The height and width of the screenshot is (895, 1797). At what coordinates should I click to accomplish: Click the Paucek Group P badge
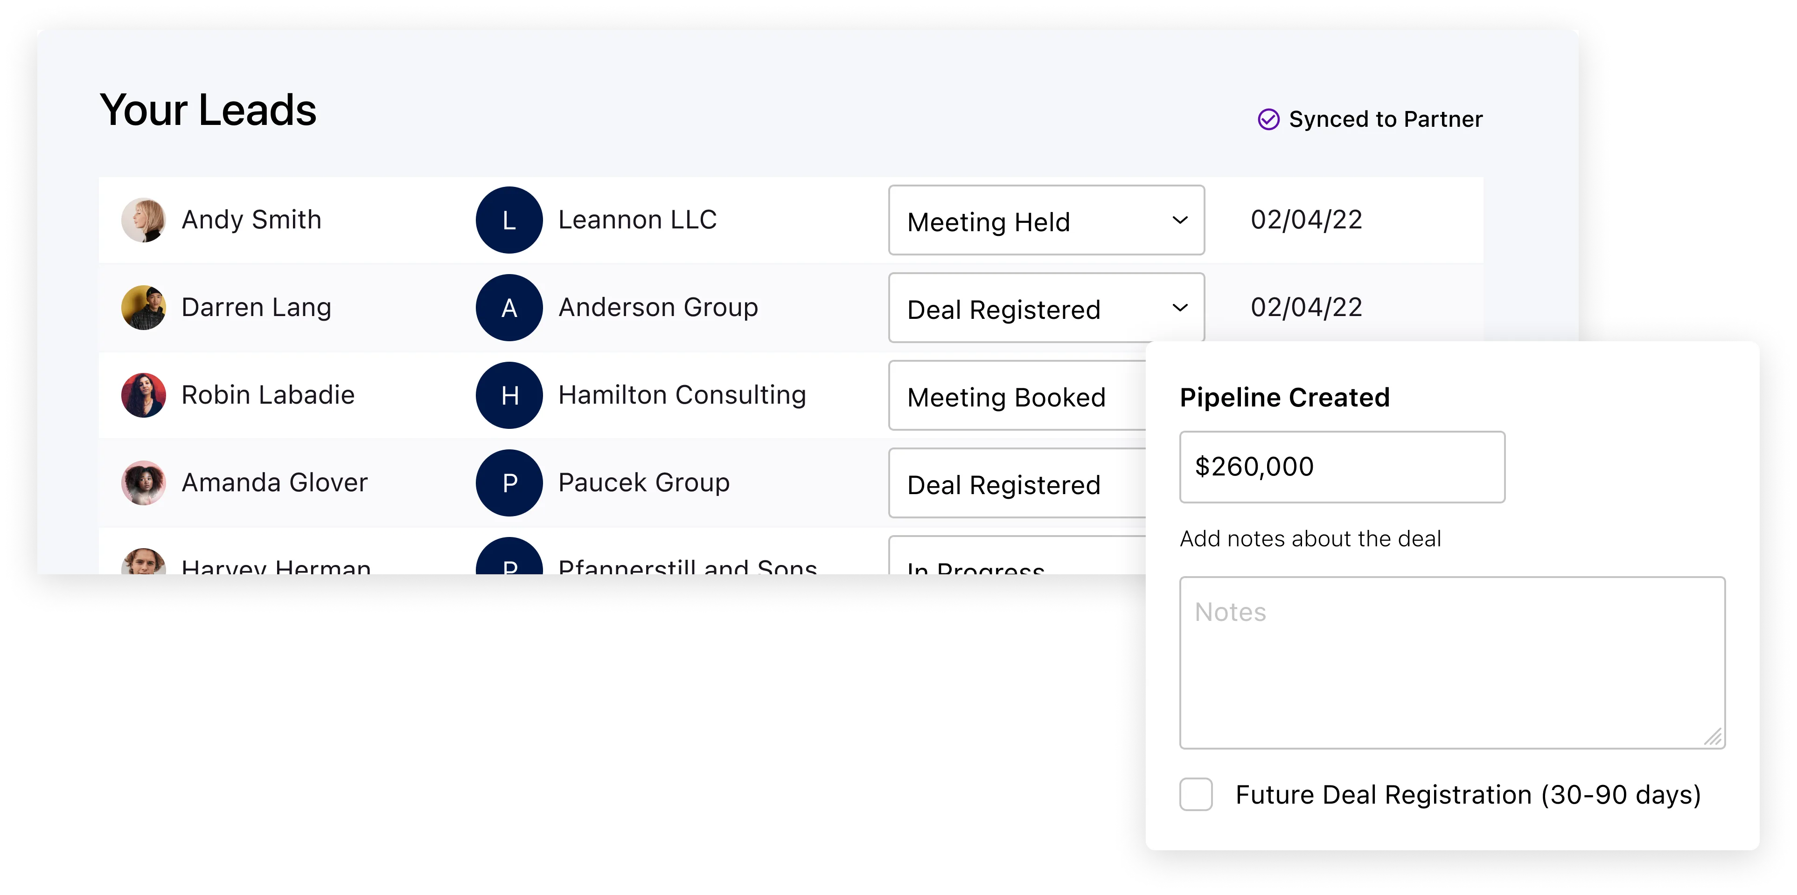(509, 482)
